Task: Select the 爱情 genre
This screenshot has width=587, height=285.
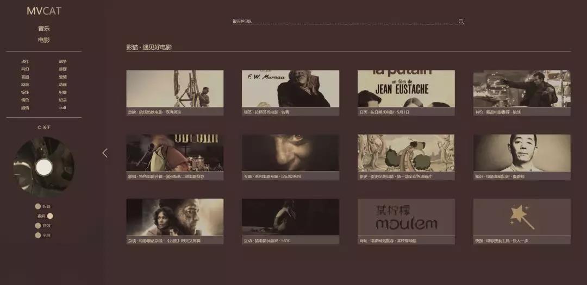Action: pos(63,77)
